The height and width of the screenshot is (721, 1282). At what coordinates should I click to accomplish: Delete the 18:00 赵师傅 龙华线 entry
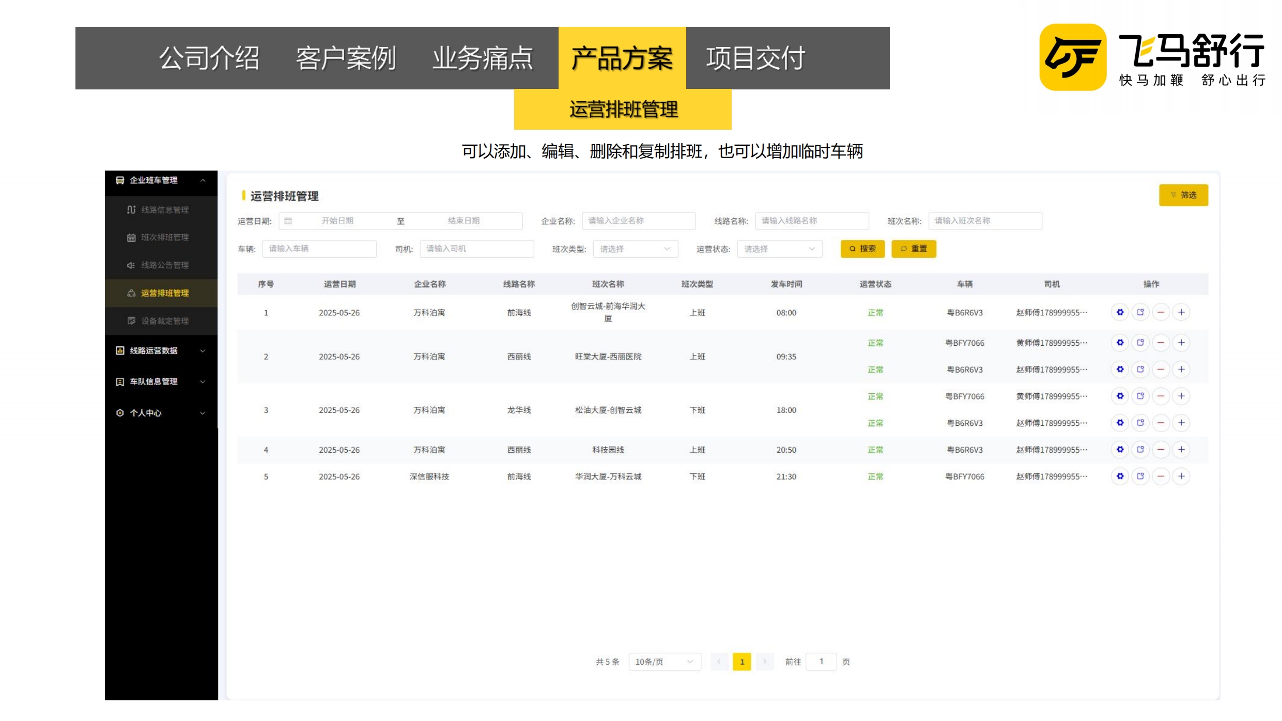[1161, 423]
